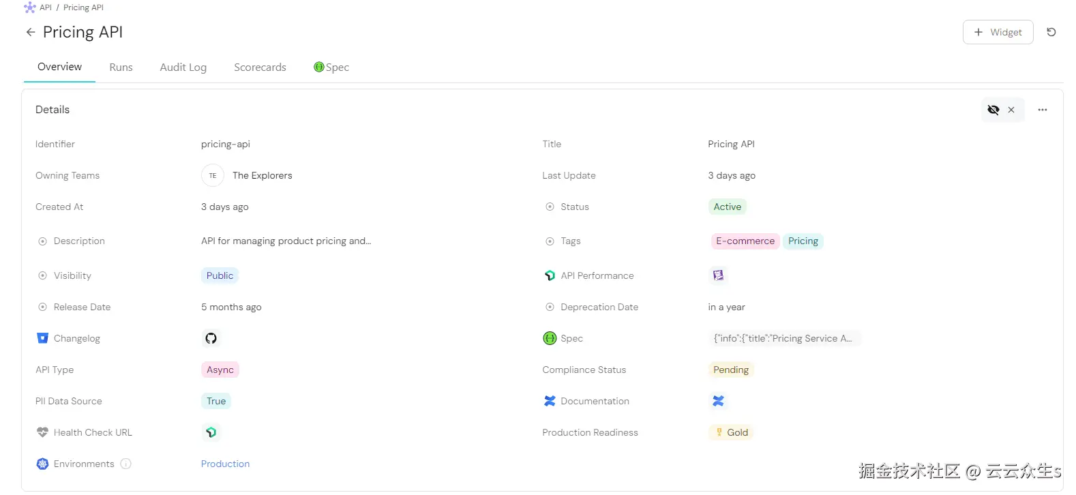
Task: Click the Environments info icon
Action: tap(125, 464)
